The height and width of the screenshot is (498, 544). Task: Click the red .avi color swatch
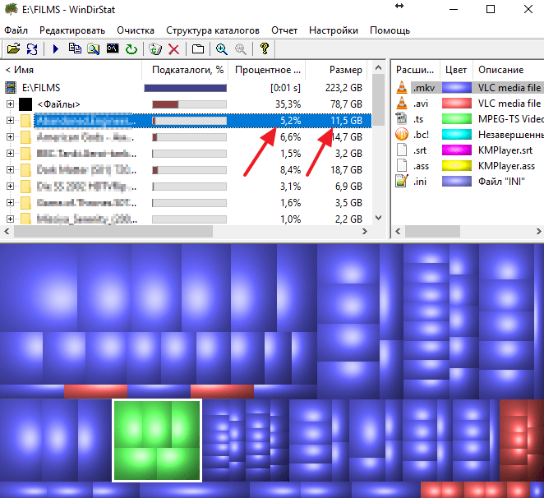[x=456, y=104]
